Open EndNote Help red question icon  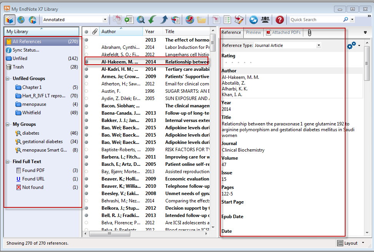coord(279,20)
